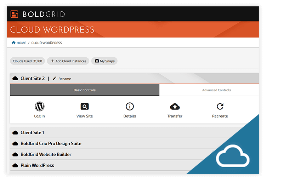Expand BoldGrid Website Builder row
The height and width of the screenshot is (177, 295).
113,154
